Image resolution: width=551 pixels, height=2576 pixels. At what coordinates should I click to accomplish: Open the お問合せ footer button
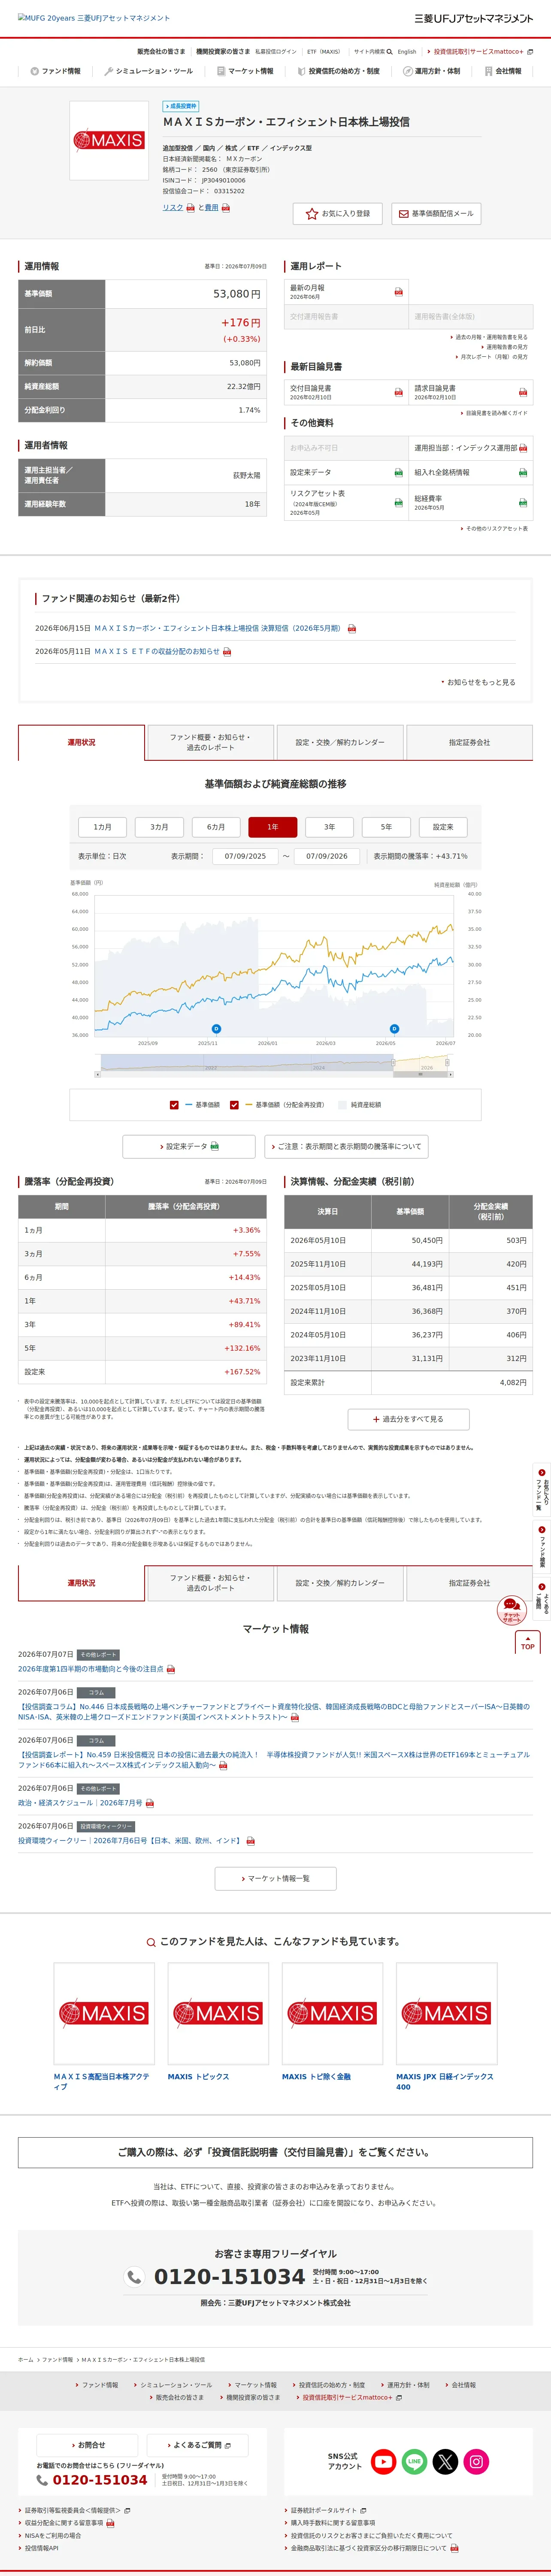88,2445
